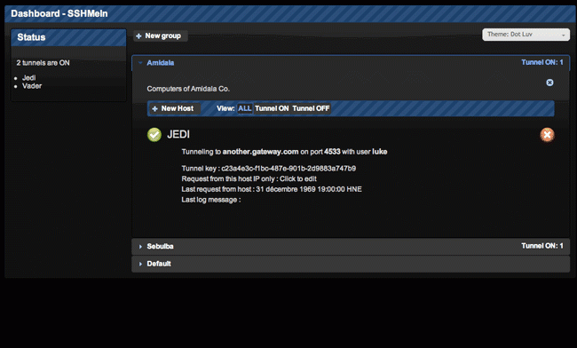Click the Tunnel ON: 1 label on Sebulba
The image size is (577, 348).
click(542, 246)
